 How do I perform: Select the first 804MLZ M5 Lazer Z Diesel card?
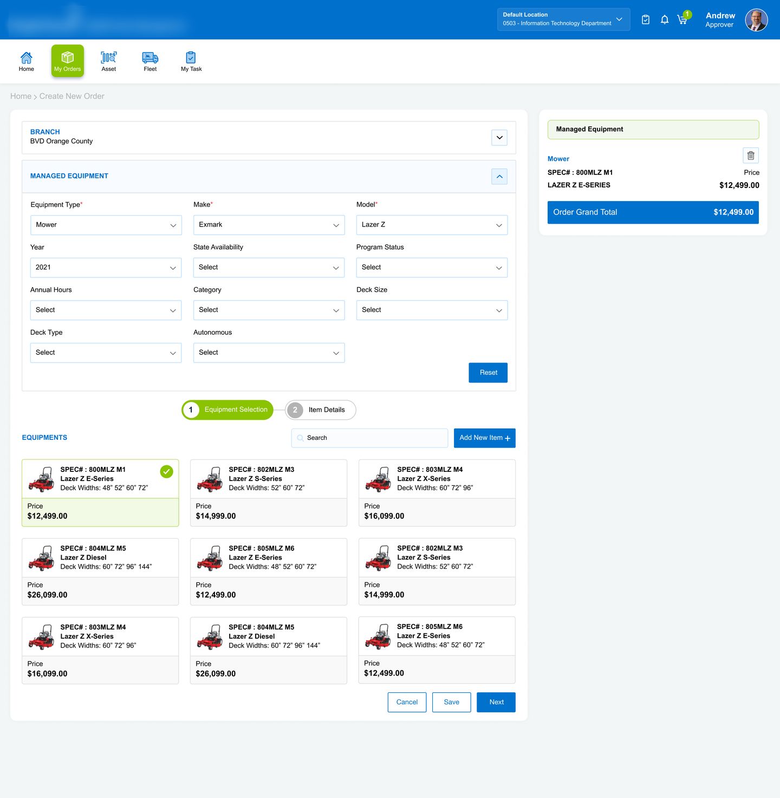pos(100,572)
